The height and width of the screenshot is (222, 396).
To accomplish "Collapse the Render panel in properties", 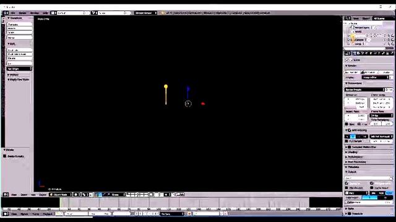I will tap(351, 66).
